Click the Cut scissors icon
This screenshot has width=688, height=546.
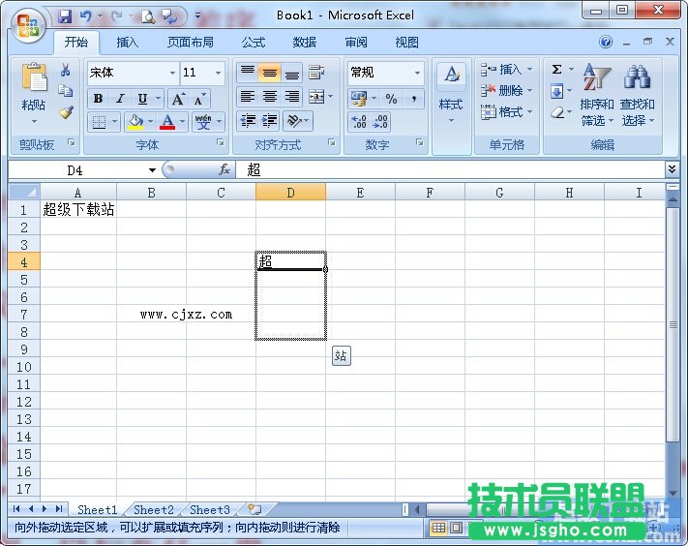[x=66, y=71]
